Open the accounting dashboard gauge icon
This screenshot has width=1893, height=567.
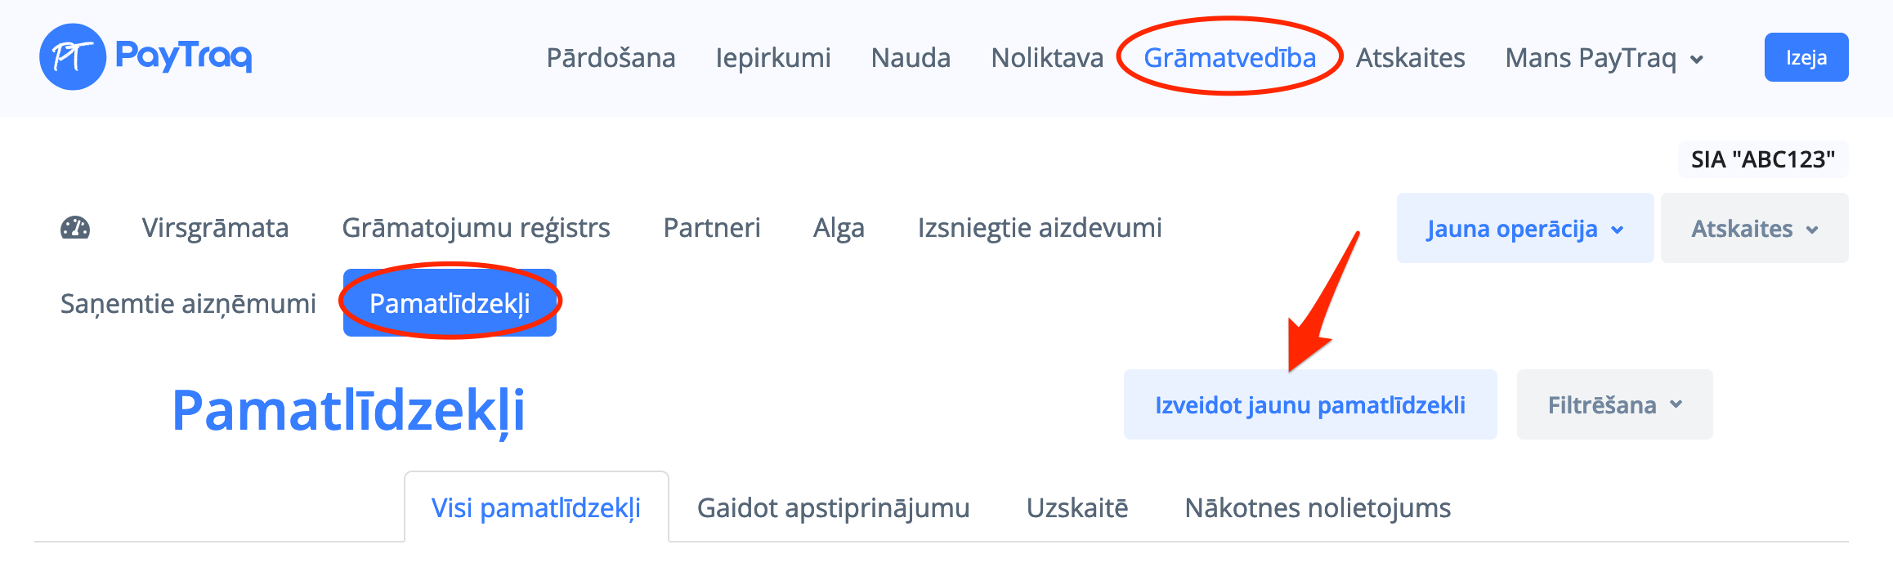pos(75,228)
